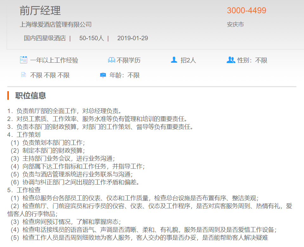304x247 pixels.
Task: Click the 不限学历 education requirement
Action: point(128,60)
